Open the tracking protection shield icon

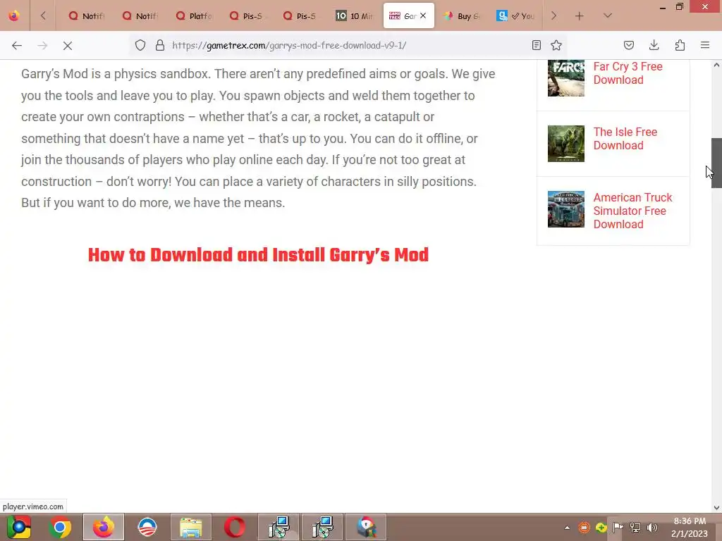pos(140,45)
